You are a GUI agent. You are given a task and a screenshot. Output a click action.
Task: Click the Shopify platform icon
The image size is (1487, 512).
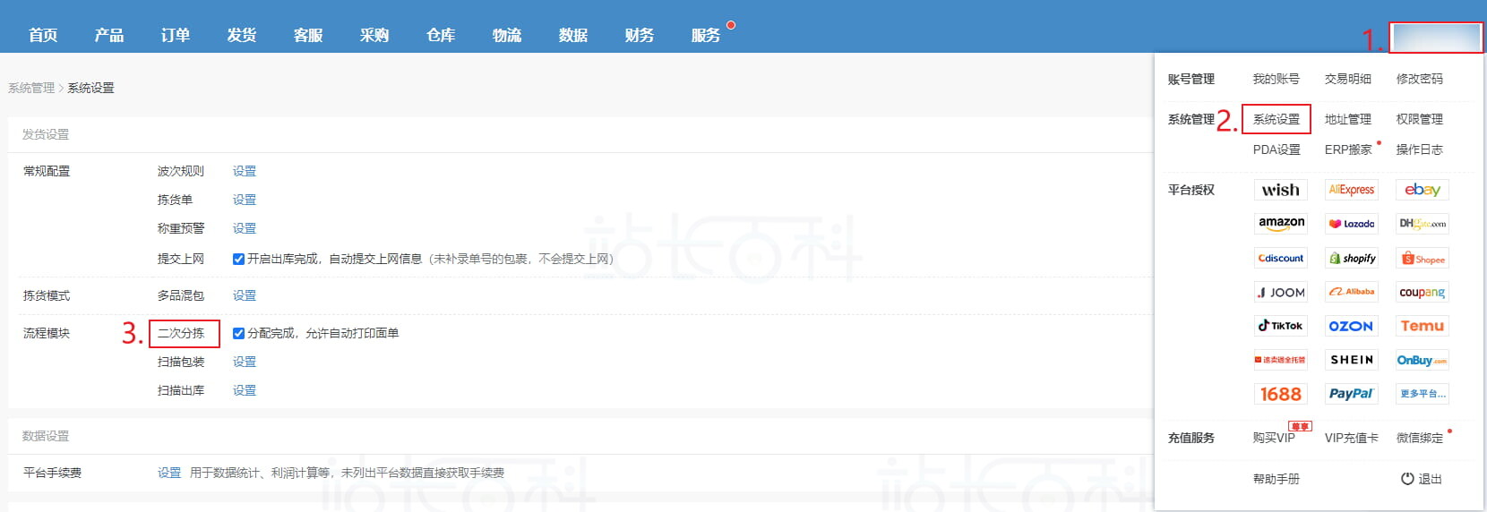pos(1352,258)
